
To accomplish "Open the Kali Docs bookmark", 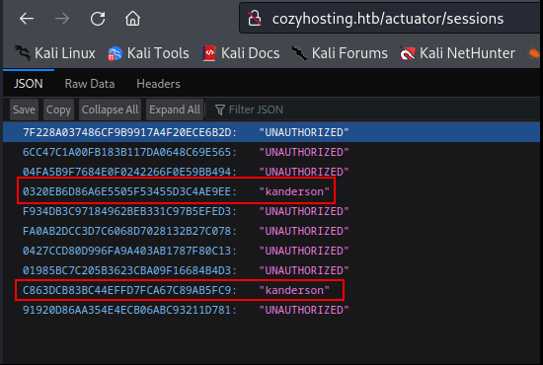I will pos(241,53).
